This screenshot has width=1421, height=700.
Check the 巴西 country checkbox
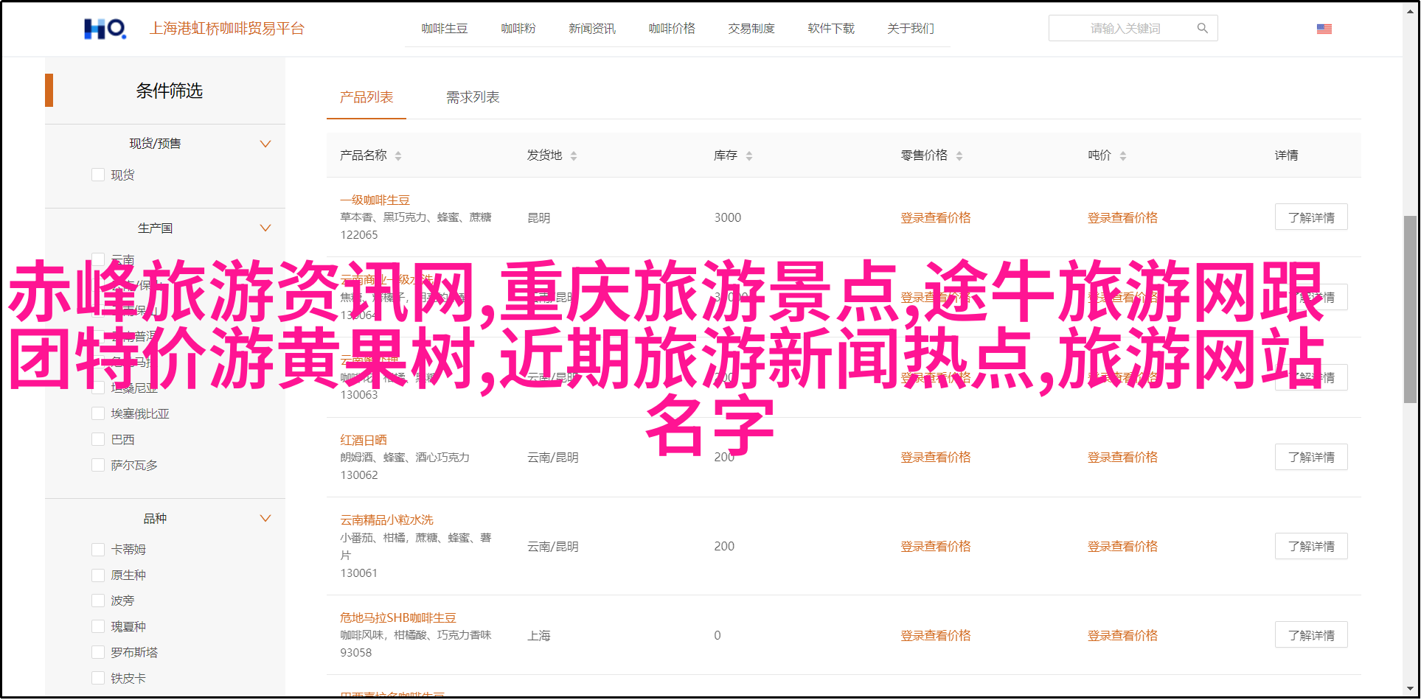[x=98, y=439]
